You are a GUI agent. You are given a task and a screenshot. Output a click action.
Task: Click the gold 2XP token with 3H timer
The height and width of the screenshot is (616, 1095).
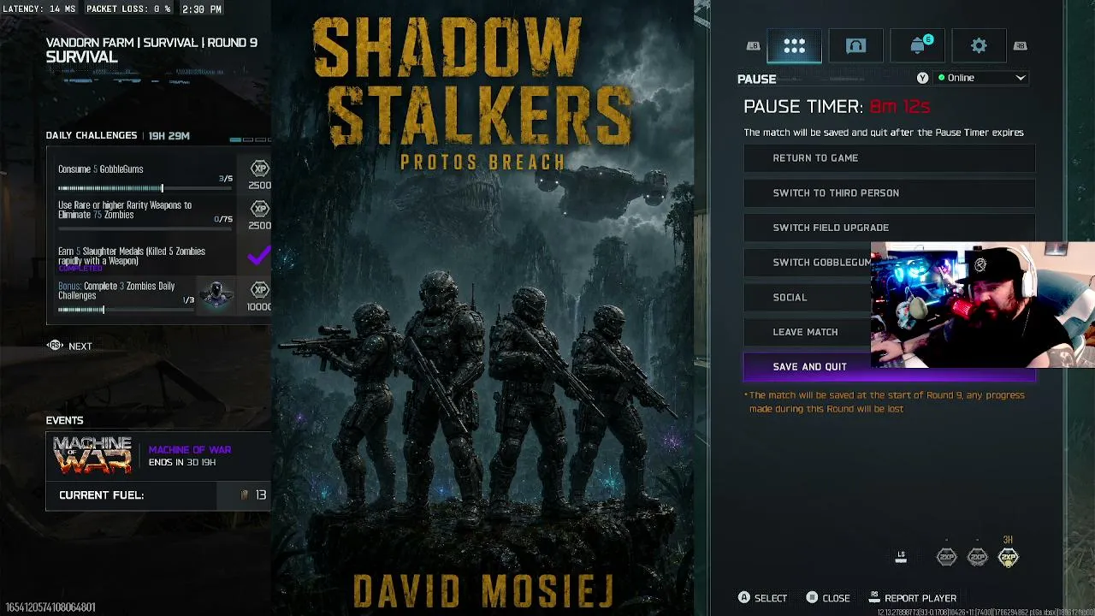click(1009, 558)
